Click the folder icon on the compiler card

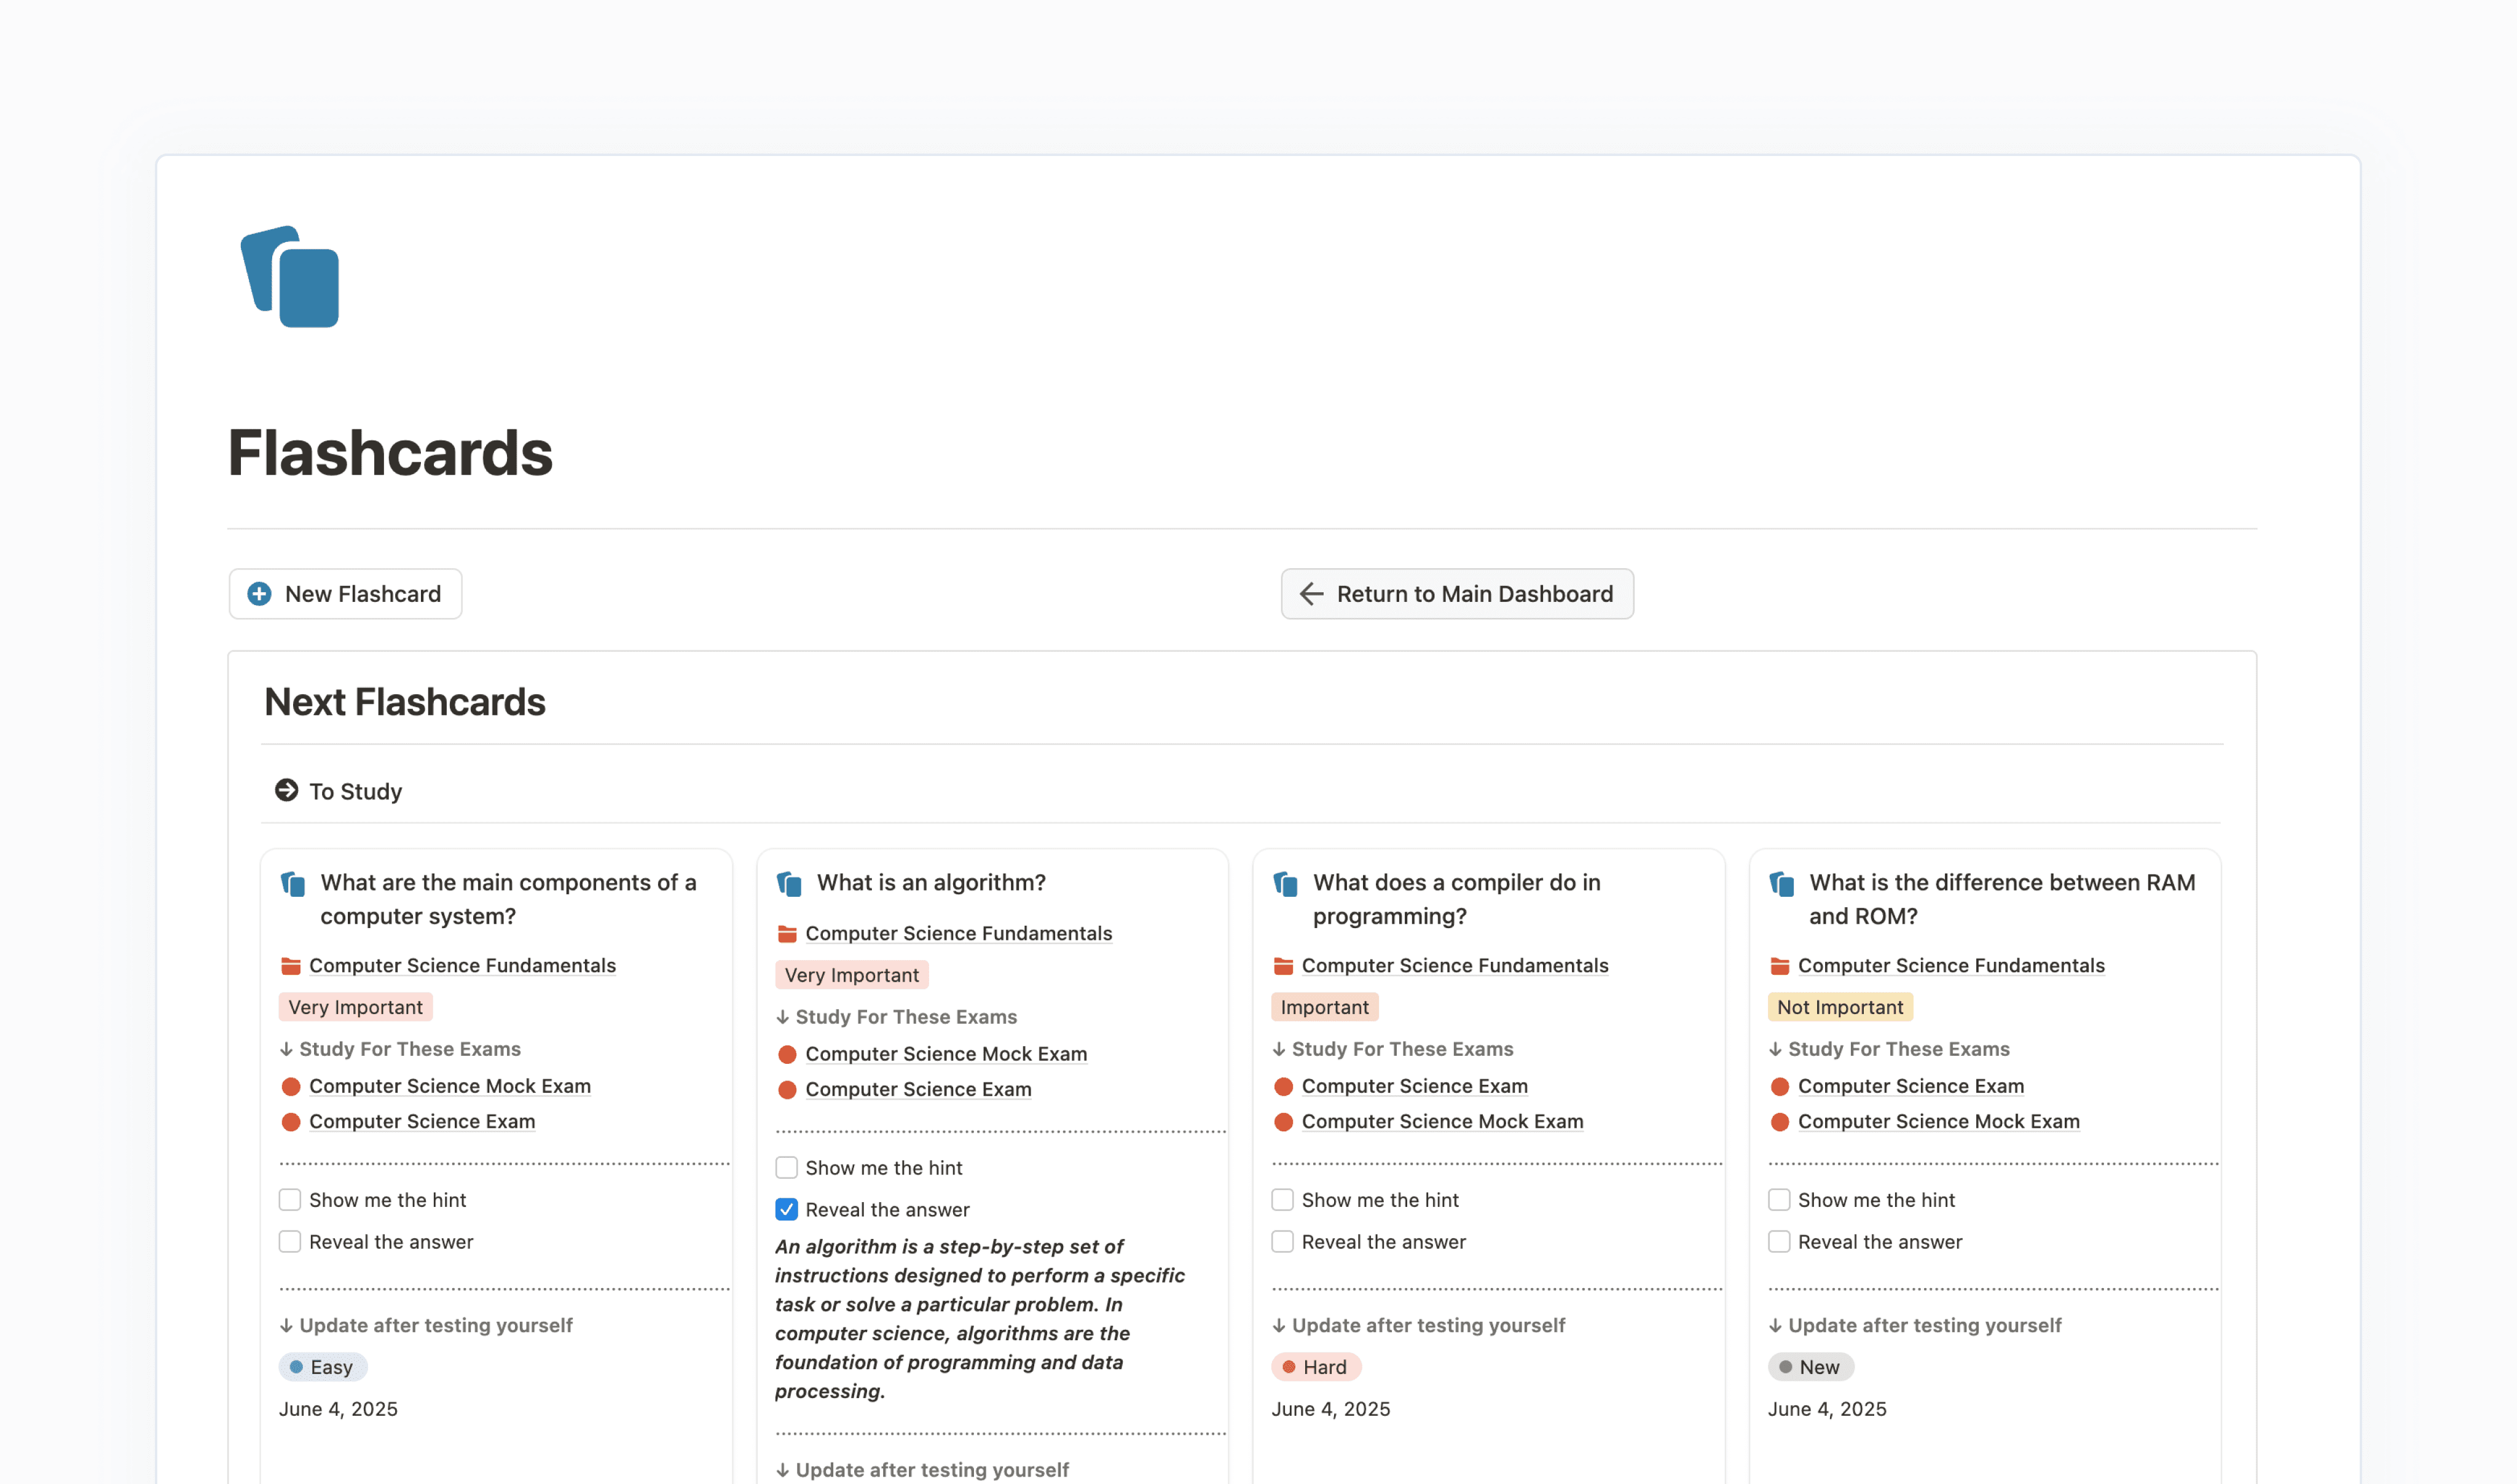click(x=1284, y=965)
